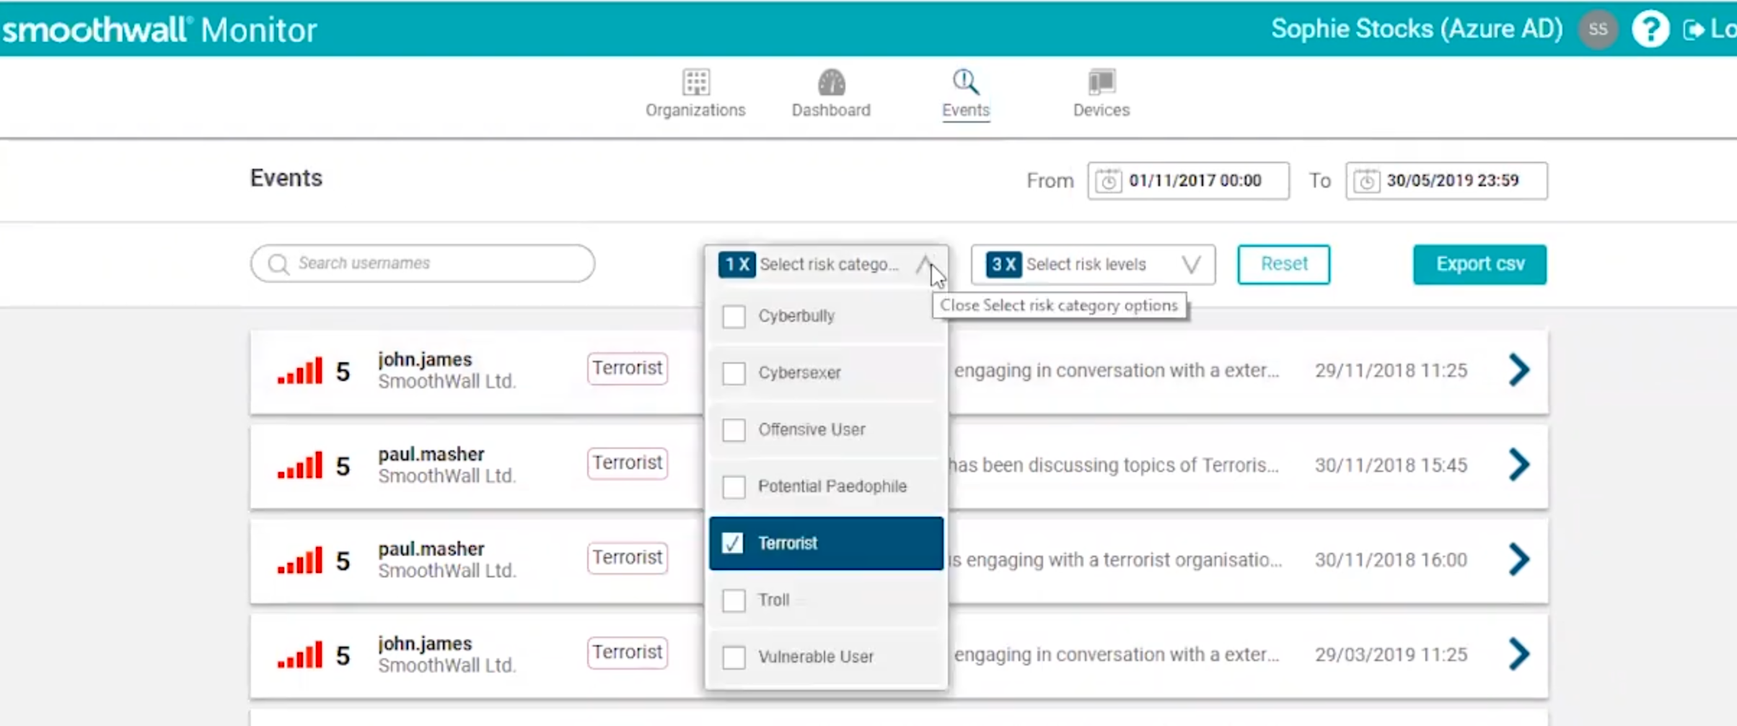Click calendar icon in To date field

(x=1366, y=180)
